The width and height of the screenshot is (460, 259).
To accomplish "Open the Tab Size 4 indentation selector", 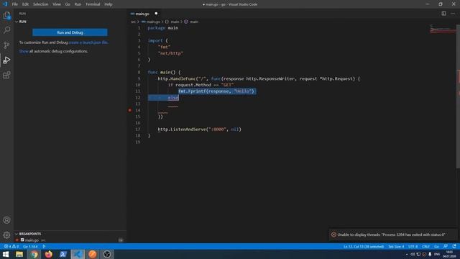I will (396, 246).
